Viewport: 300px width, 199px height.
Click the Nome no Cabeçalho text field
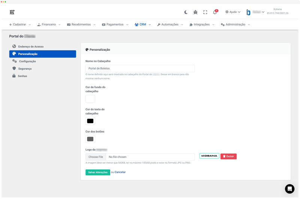click(x=140, y=68)
